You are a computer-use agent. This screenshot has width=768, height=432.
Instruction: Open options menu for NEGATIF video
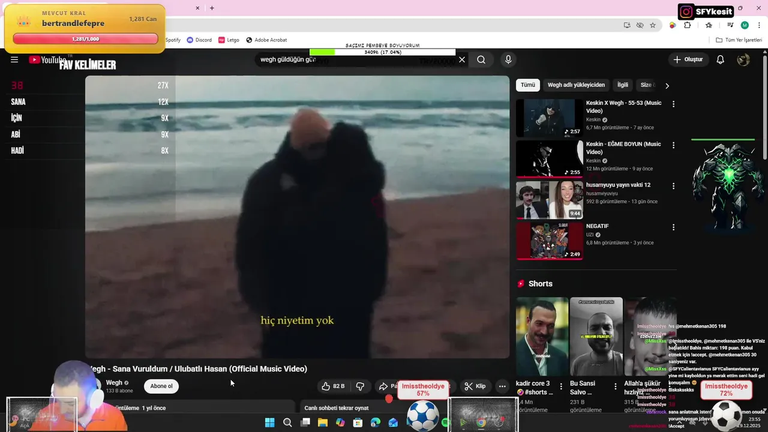click(673, 227)
